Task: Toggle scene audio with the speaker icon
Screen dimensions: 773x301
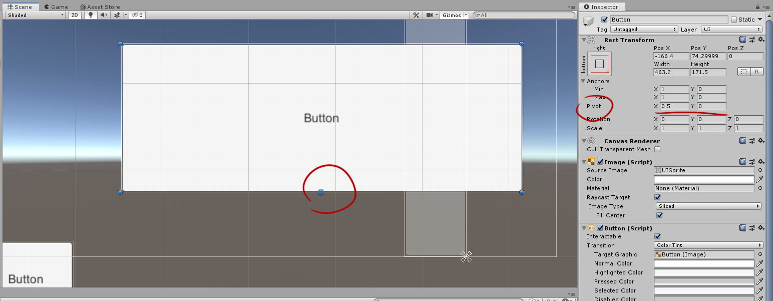Action: (103, 15)
